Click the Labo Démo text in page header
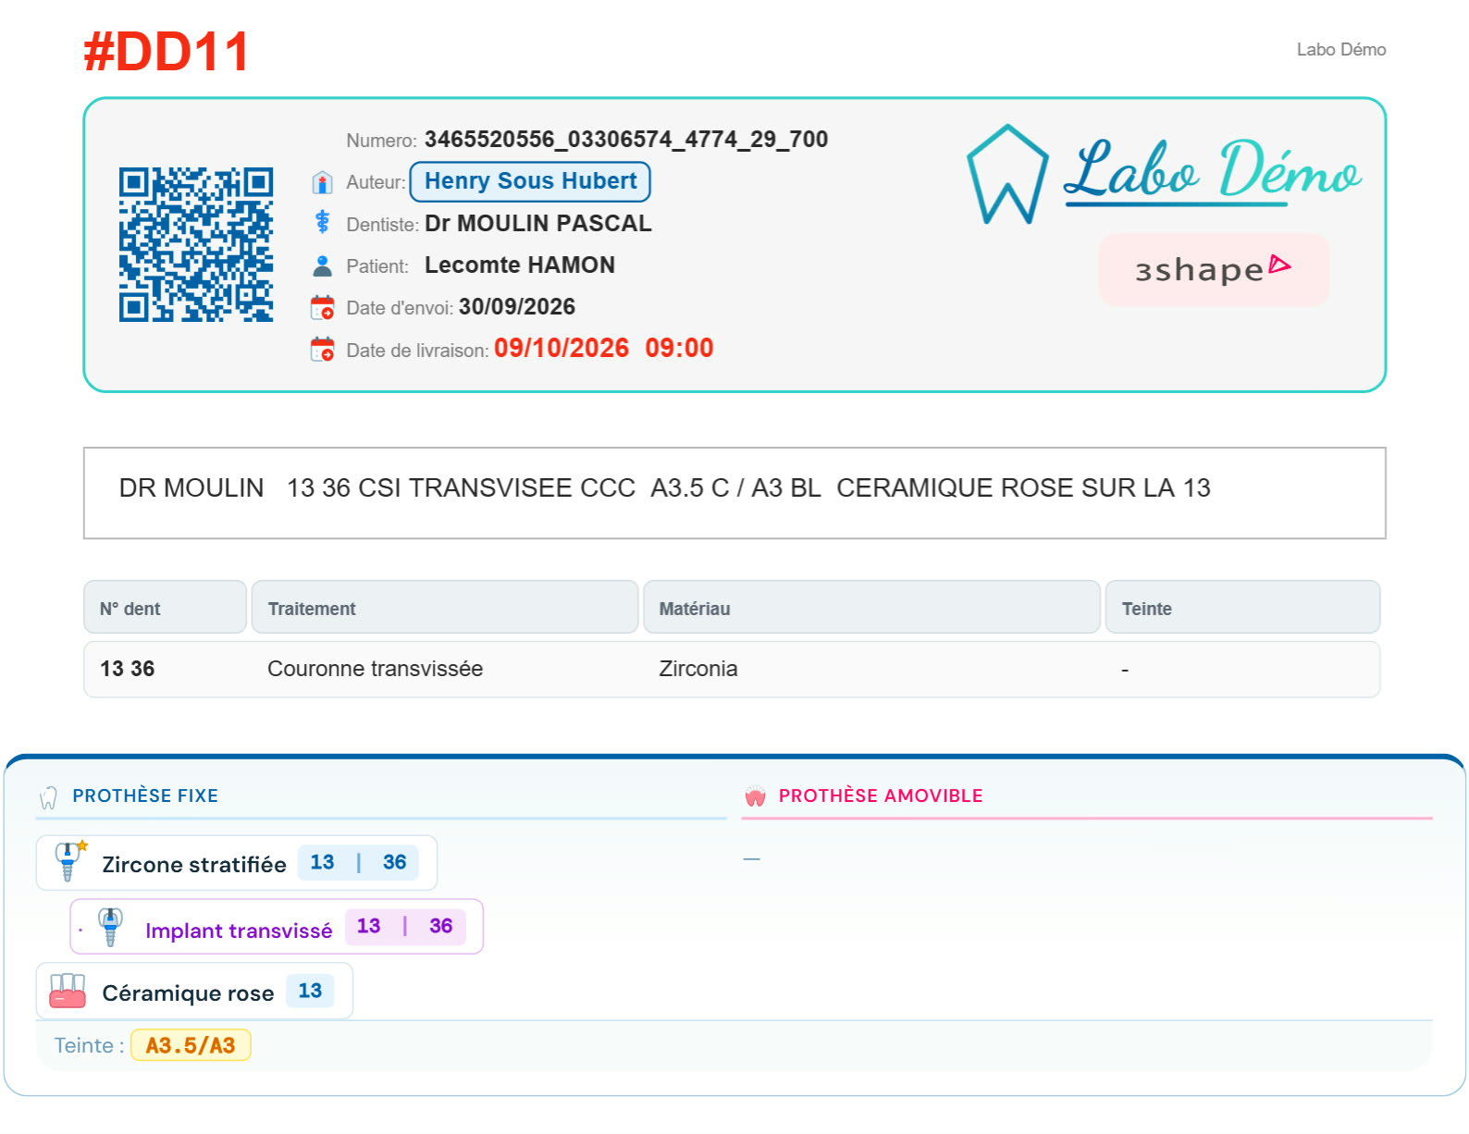This screenshot has height=1134, width=1469. pos(1341,50)
